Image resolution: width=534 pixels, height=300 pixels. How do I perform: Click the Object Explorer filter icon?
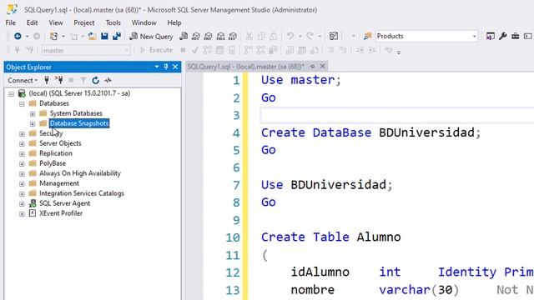[x=83, y=80]
